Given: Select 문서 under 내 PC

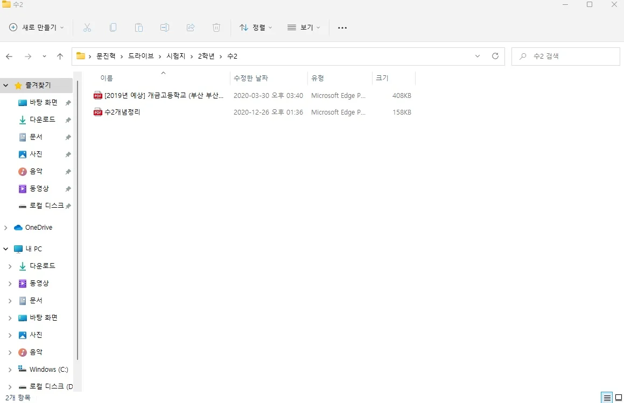Looking at the screenshot, I should (x=36, y=301).
